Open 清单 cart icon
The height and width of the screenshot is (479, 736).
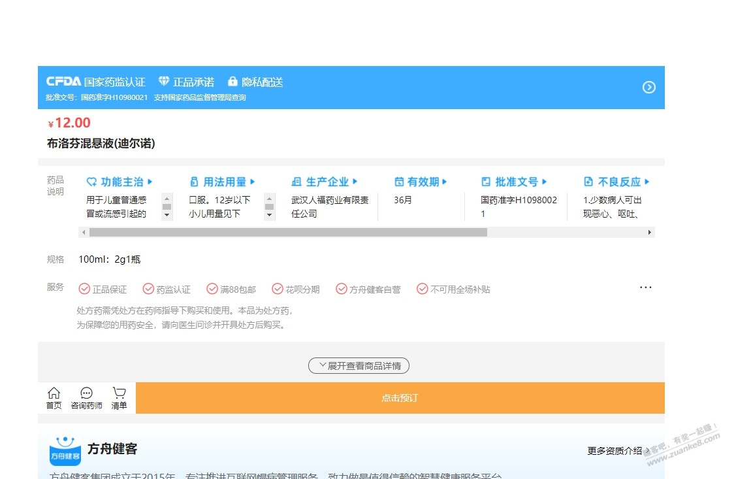(120, 393)
